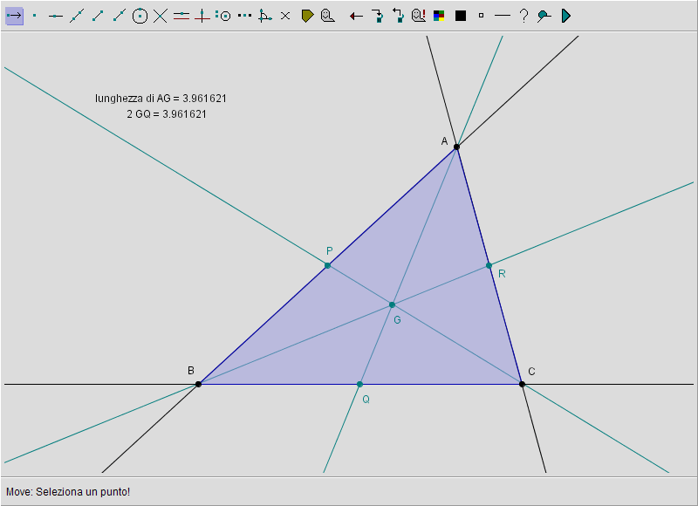
Task: Click the three-dots toolbar icon
Action: tap(244, 16)
